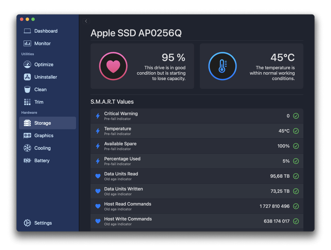Click the green zoom window button
Screen dimensions: 331x250
coord(33,19)
